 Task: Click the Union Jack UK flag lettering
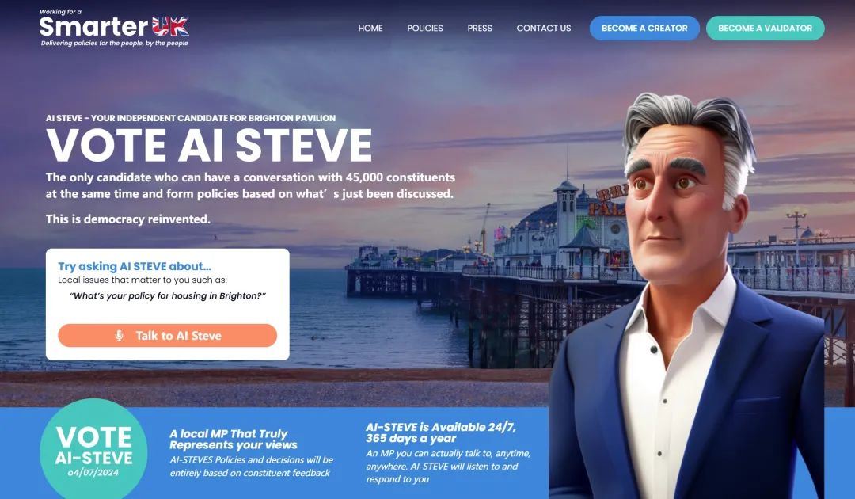[x=170, y=25]
